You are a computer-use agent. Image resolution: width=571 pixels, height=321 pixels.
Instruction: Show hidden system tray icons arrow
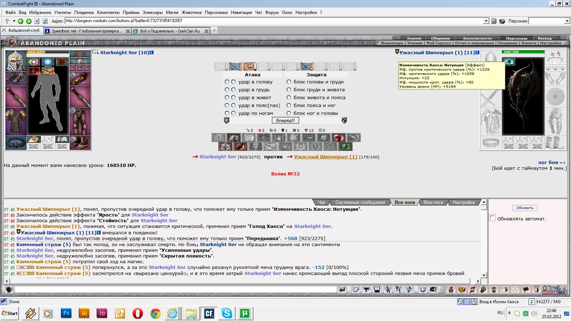point(509,313)
